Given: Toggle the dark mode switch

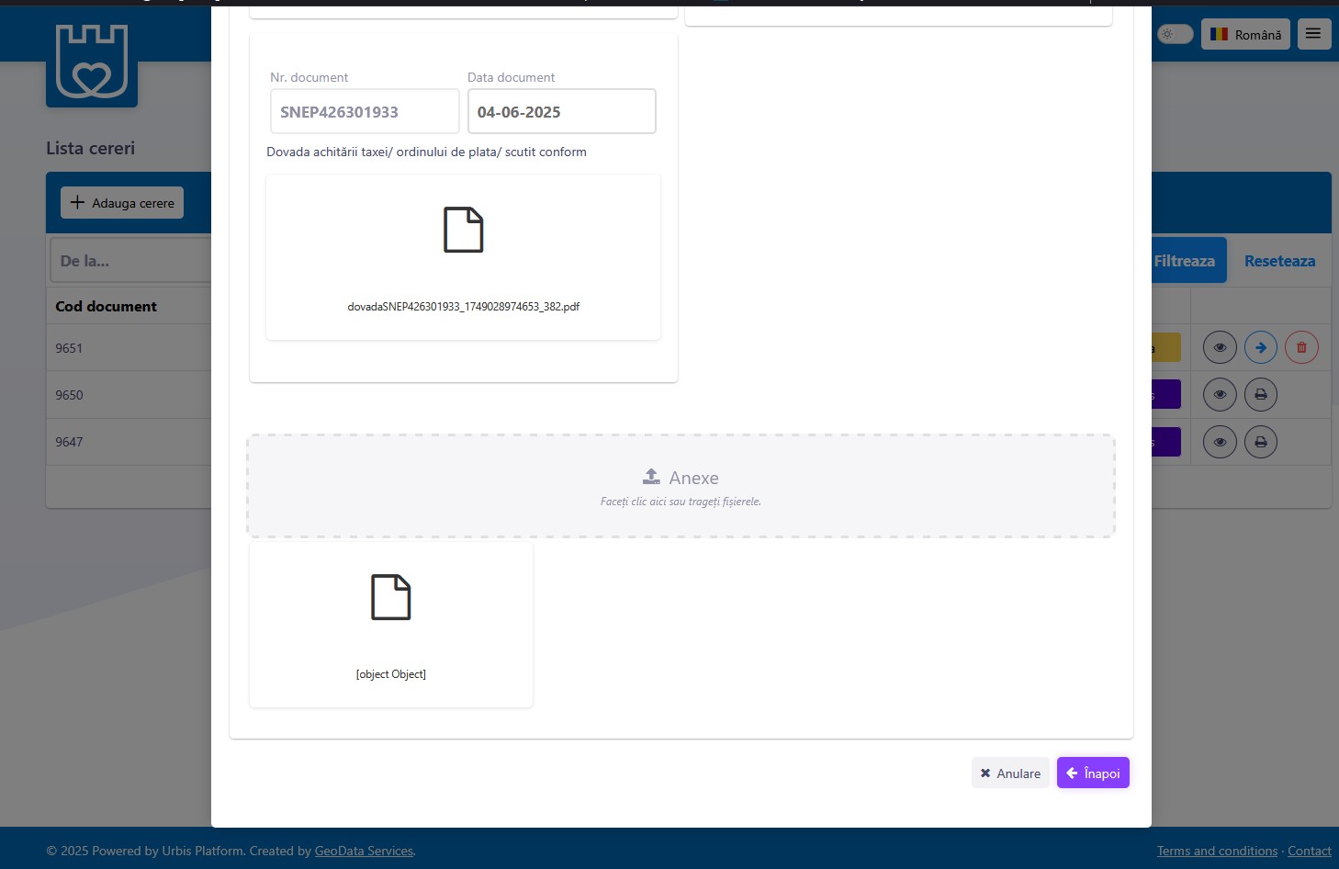Looking at the screenshot, I should click(x=1175, y=34).
